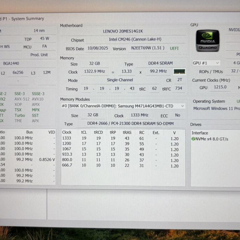Select the 800.0 clock row in timings table
The image size is (240, 240).
120,160
